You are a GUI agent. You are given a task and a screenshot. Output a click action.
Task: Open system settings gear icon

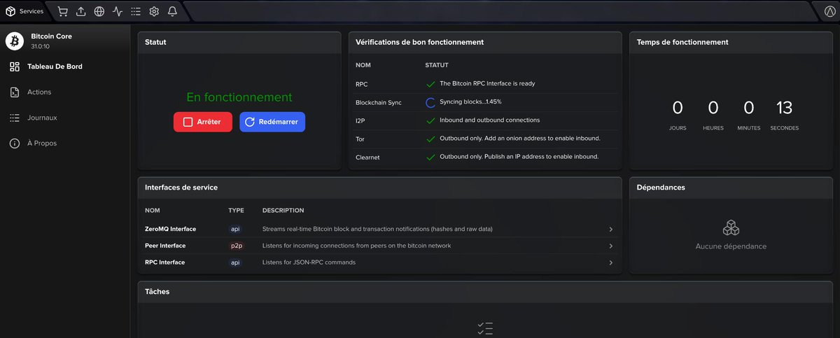(x=154, y=11)
